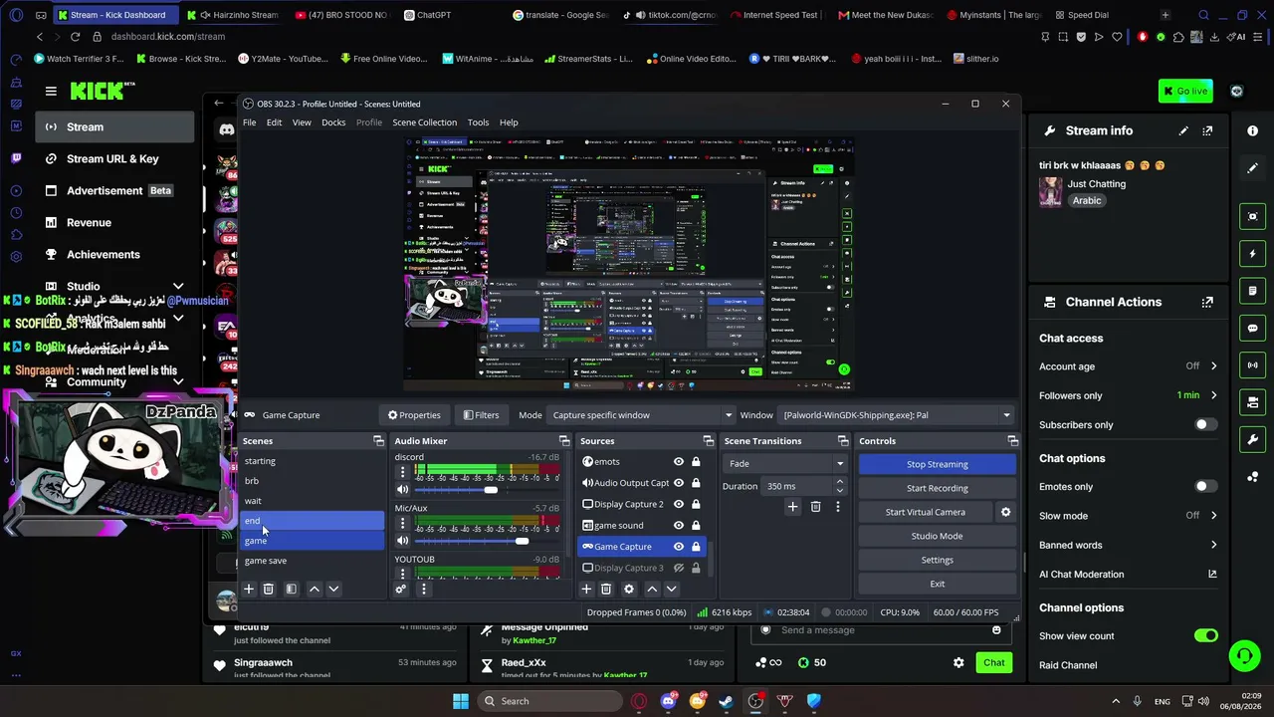Remove selected scene with the Scenes trash icon

268,590
